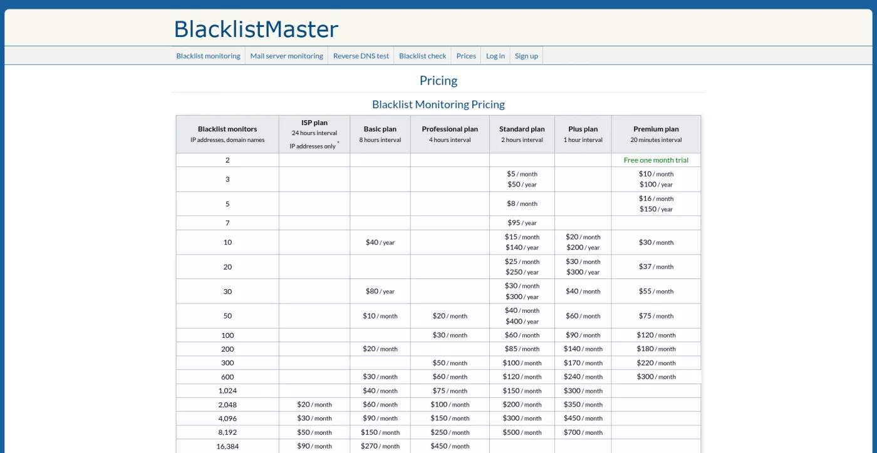Click the Basic plan $270 / month price

click(380, 446)
